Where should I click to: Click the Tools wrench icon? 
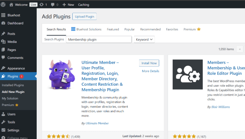coord(3,122)
